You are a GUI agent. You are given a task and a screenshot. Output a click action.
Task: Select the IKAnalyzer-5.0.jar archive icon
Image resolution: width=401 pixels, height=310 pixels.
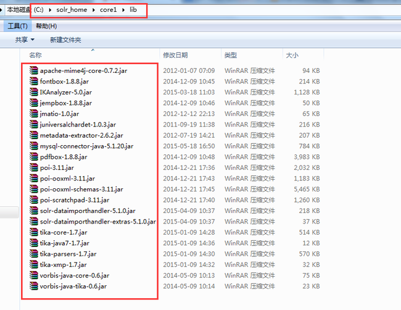(x=34, y=92)
